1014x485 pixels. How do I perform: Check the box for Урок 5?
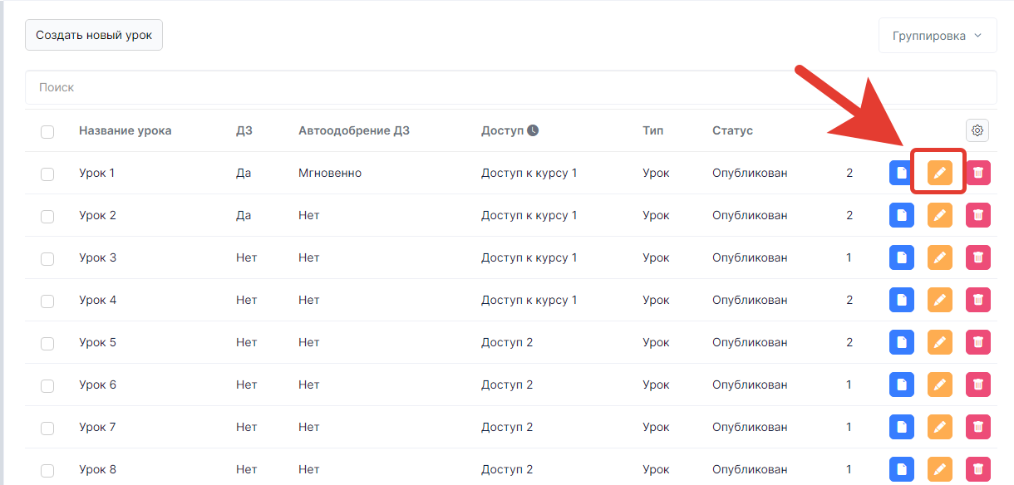[47, 343]
